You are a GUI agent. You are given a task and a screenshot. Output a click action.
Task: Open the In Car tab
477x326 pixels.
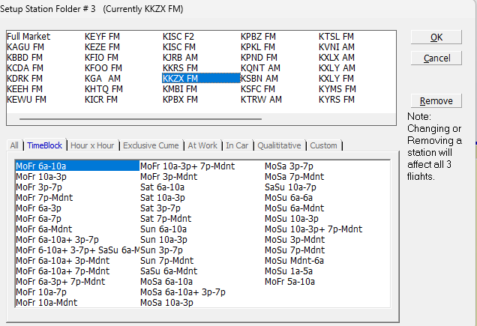tap(237, 145)
